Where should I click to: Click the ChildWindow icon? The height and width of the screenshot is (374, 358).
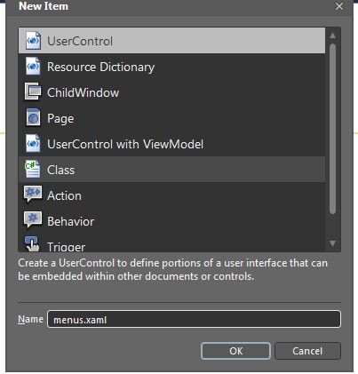pos(33,92)
